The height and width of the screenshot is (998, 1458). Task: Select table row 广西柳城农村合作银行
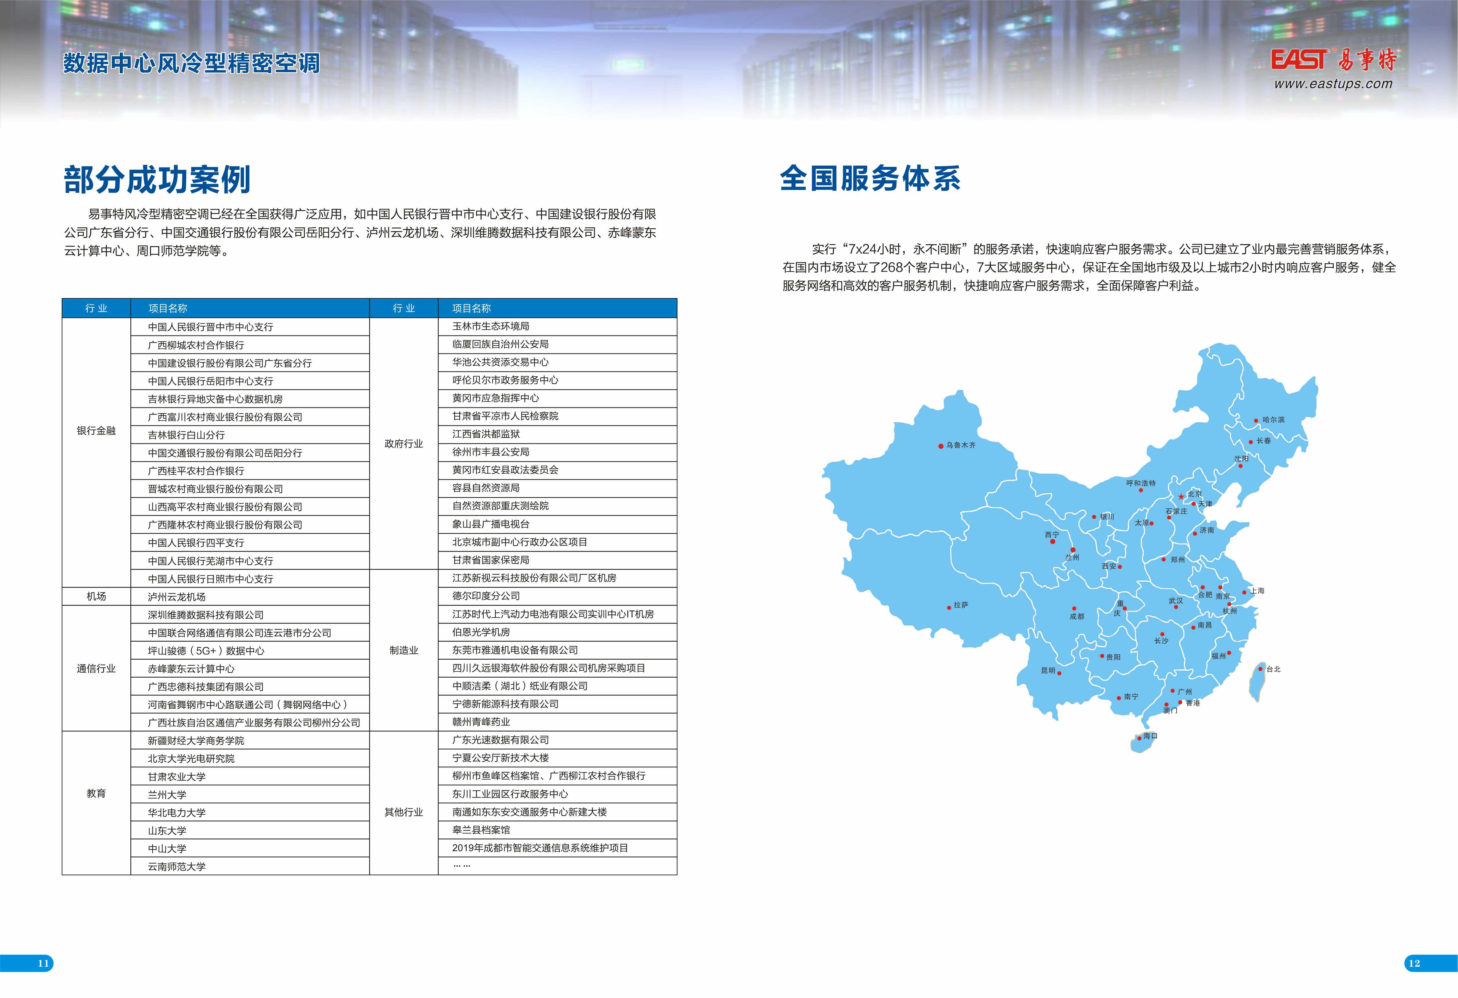pyautogui.click(x=250, y=345)
